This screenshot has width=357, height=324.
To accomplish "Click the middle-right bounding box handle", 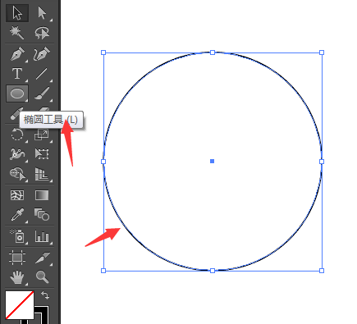I will [322, 162].
